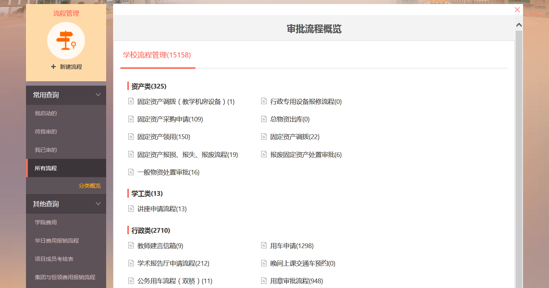The image size is (549, 288).
Task: Click document icon next to 固定资产调拨（教学机房设备）
Action: point(131,101)
